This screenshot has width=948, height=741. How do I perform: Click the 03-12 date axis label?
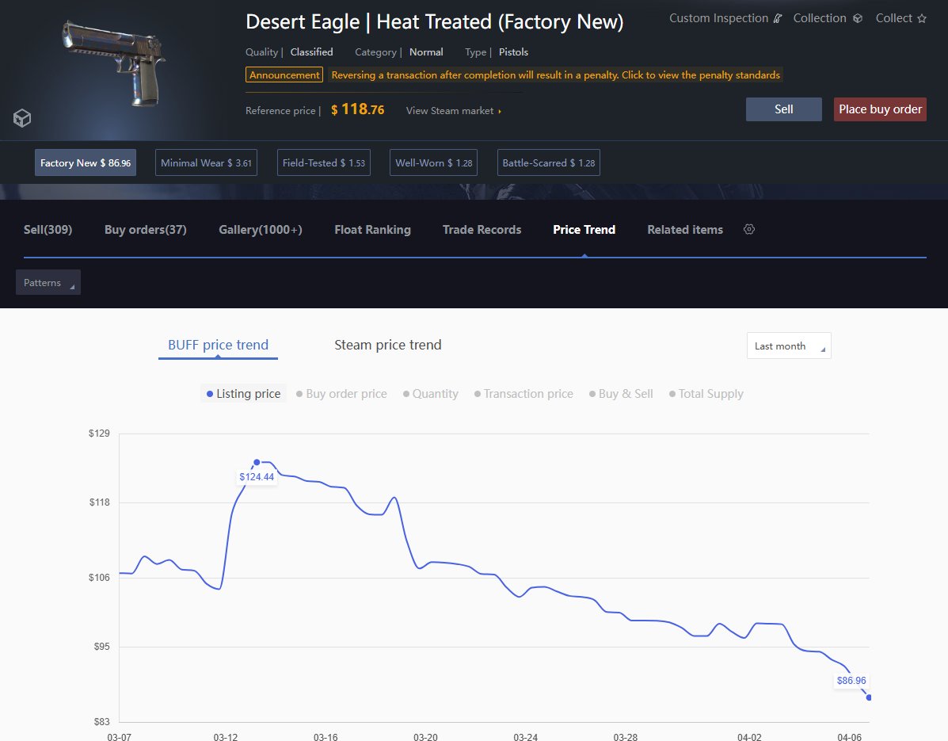226,737
